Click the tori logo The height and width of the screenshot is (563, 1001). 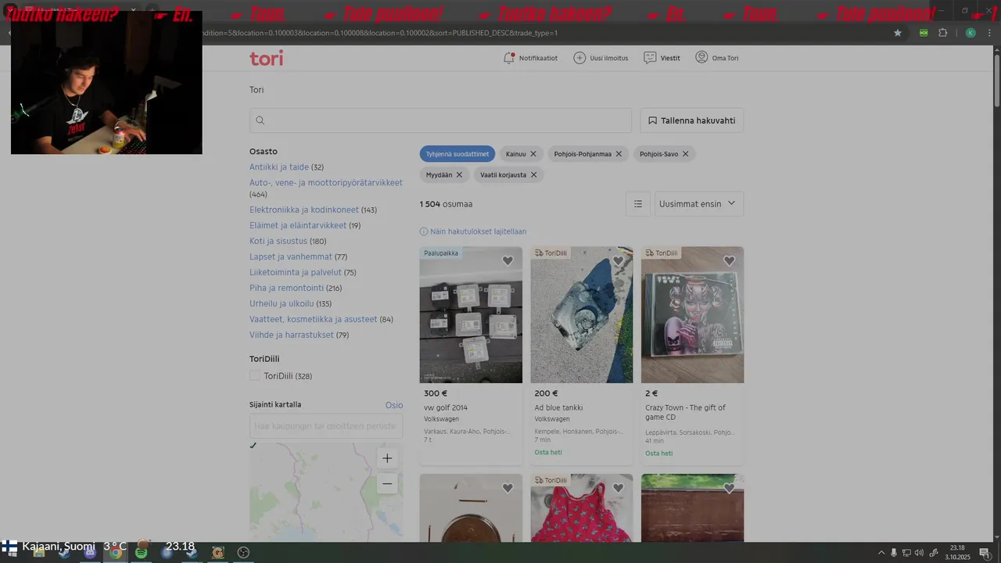coord(266,58)
